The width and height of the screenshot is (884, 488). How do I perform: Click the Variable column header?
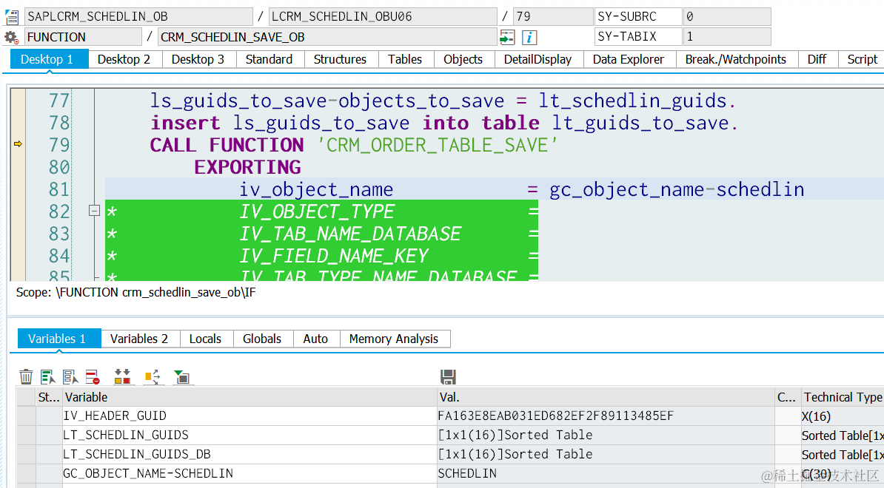[x=250, y=397]
